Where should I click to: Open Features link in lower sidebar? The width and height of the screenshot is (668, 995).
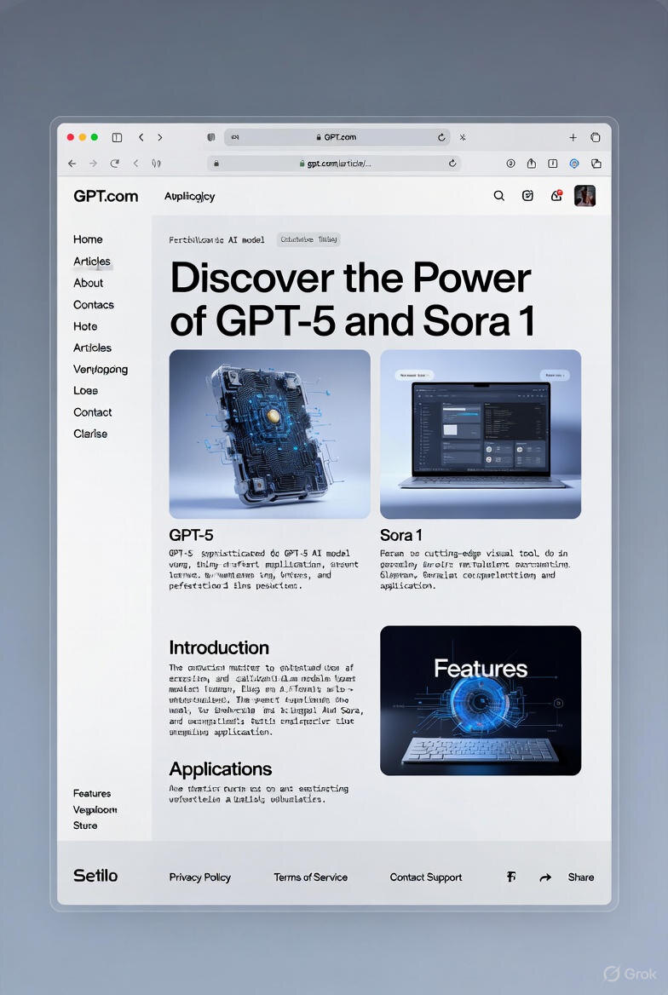point(92,793)
